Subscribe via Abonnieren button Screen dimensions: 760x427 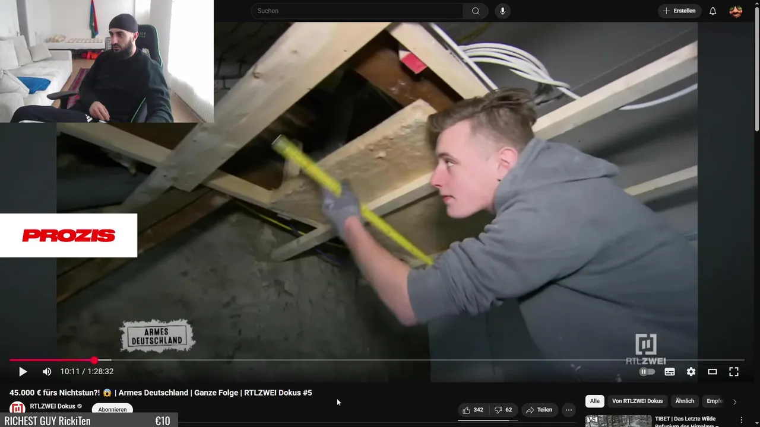112,409
